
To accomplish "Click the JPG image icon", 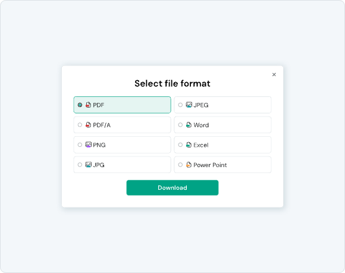I will [89, 165].
